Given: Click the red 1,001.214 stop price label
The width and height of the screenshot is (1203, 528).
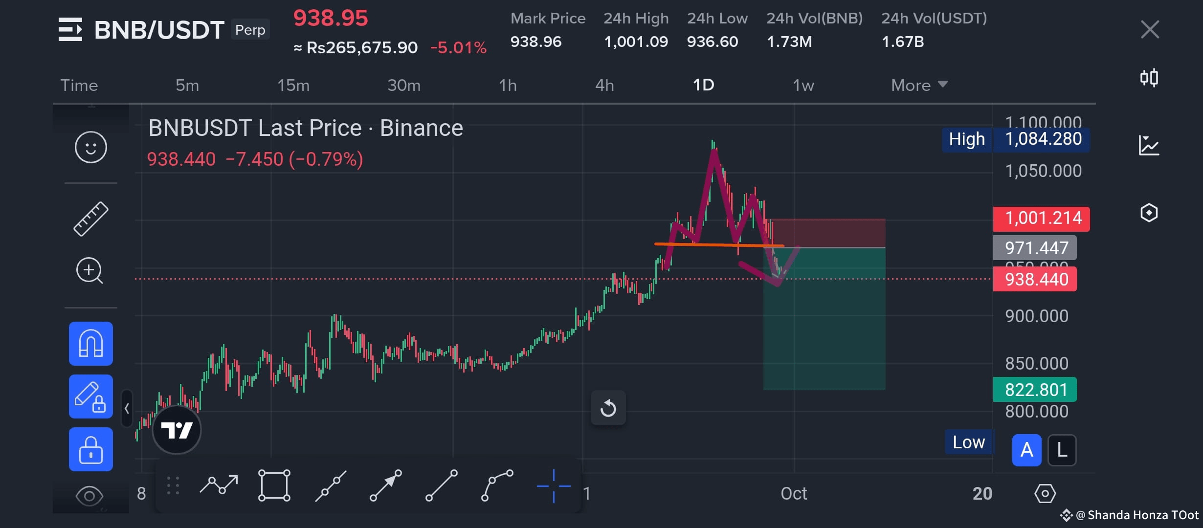Looking at the screenshot, I should pos(1041,219).
